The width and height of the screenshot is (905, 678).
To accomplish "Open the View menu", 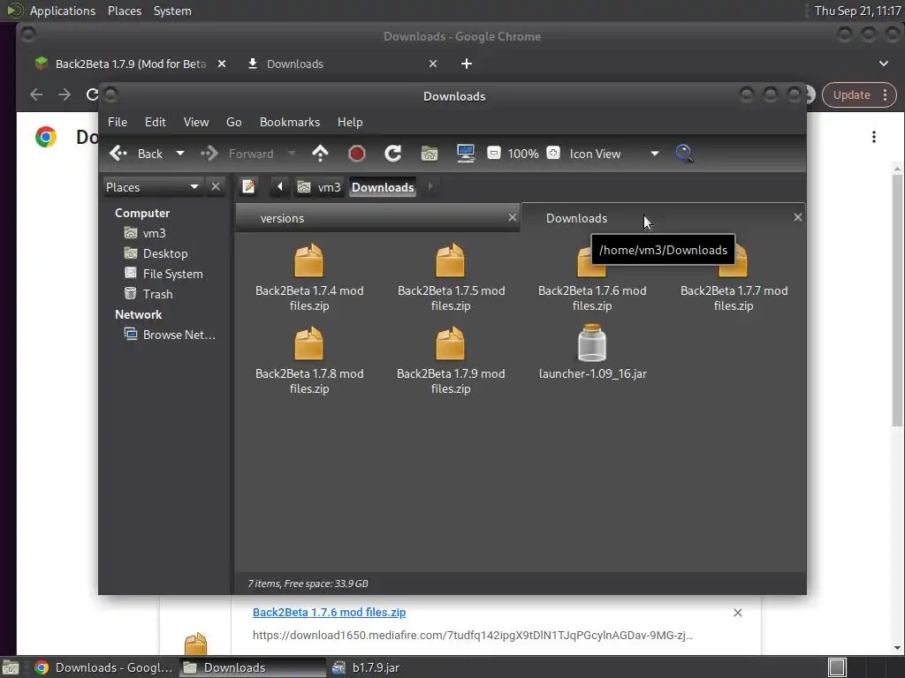I will pos(196,122).
